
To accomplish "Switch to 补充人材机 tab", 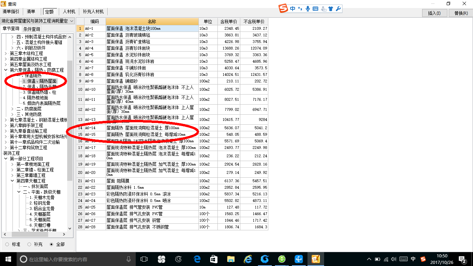I will coord(93,12).
